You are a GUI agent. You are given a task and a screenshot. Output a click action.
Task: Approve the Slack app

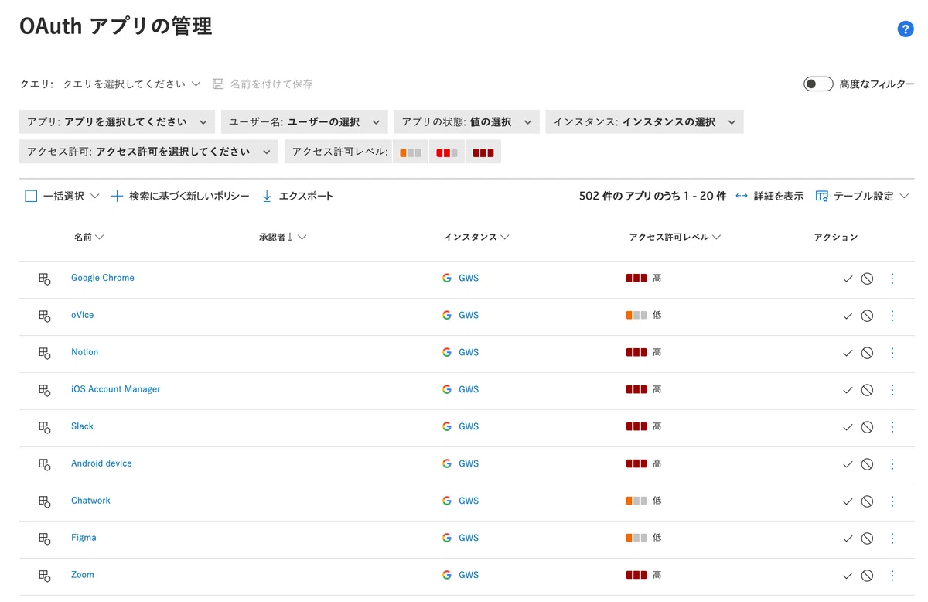(848, 427)
